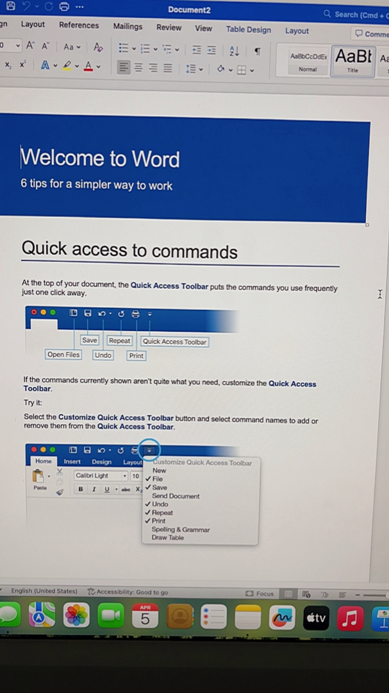Click the Accessibility checker icon in status bar

(x=92, y=592)
